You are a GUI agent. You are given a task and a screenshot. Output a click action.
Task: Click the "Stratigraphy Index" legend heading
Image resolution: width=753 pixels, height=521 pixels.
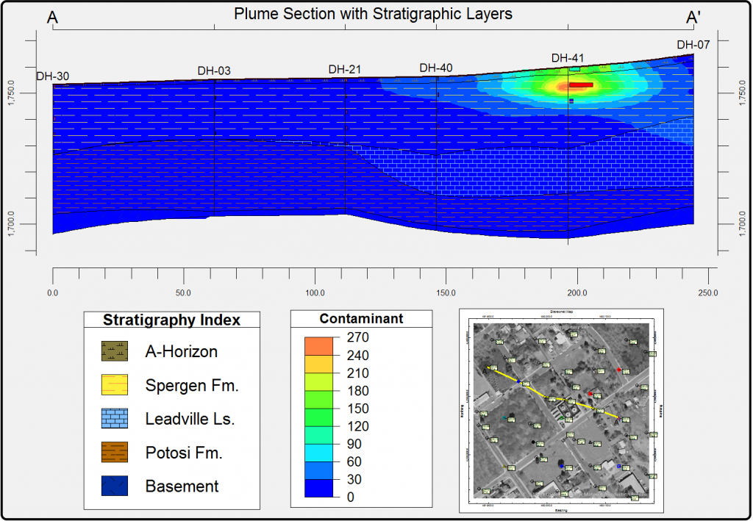point(172,320)
